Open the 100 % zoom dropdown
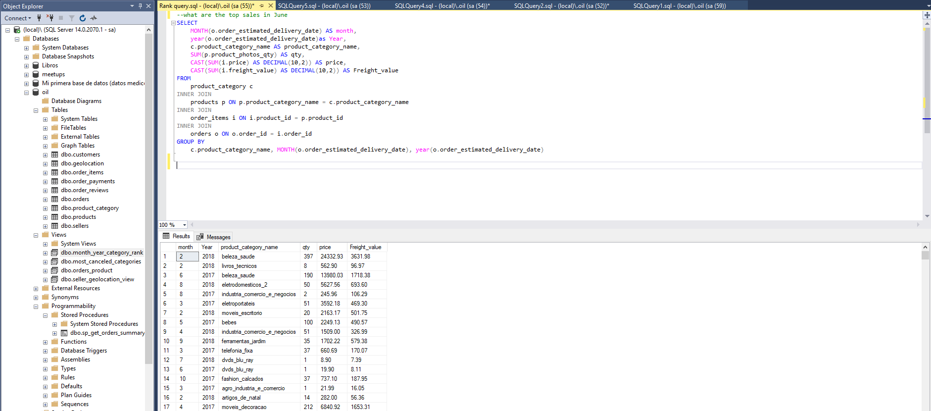 coord(185,225)
